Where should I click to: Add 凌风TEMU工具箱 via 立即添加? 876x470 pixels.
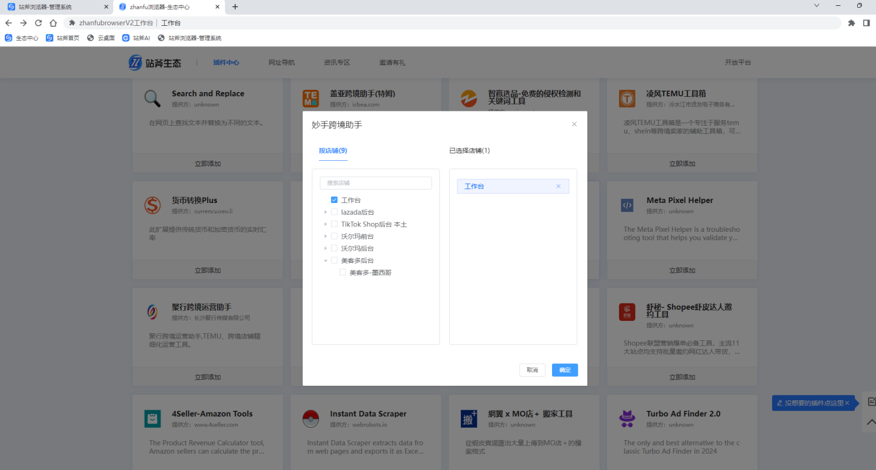click(682, 164)
